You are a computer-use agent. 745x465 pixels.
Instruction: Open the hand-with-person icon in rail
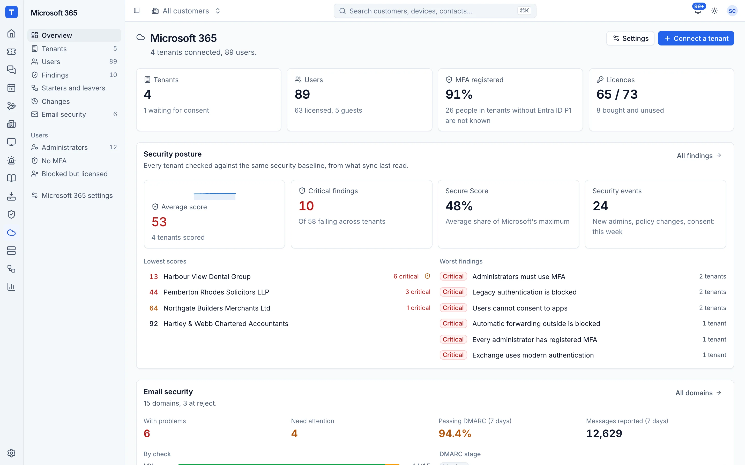[x=11, y=106]
